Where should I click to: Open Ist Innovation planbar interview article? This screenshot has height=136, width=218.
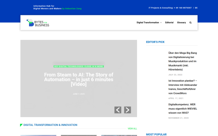pos(183,87)
